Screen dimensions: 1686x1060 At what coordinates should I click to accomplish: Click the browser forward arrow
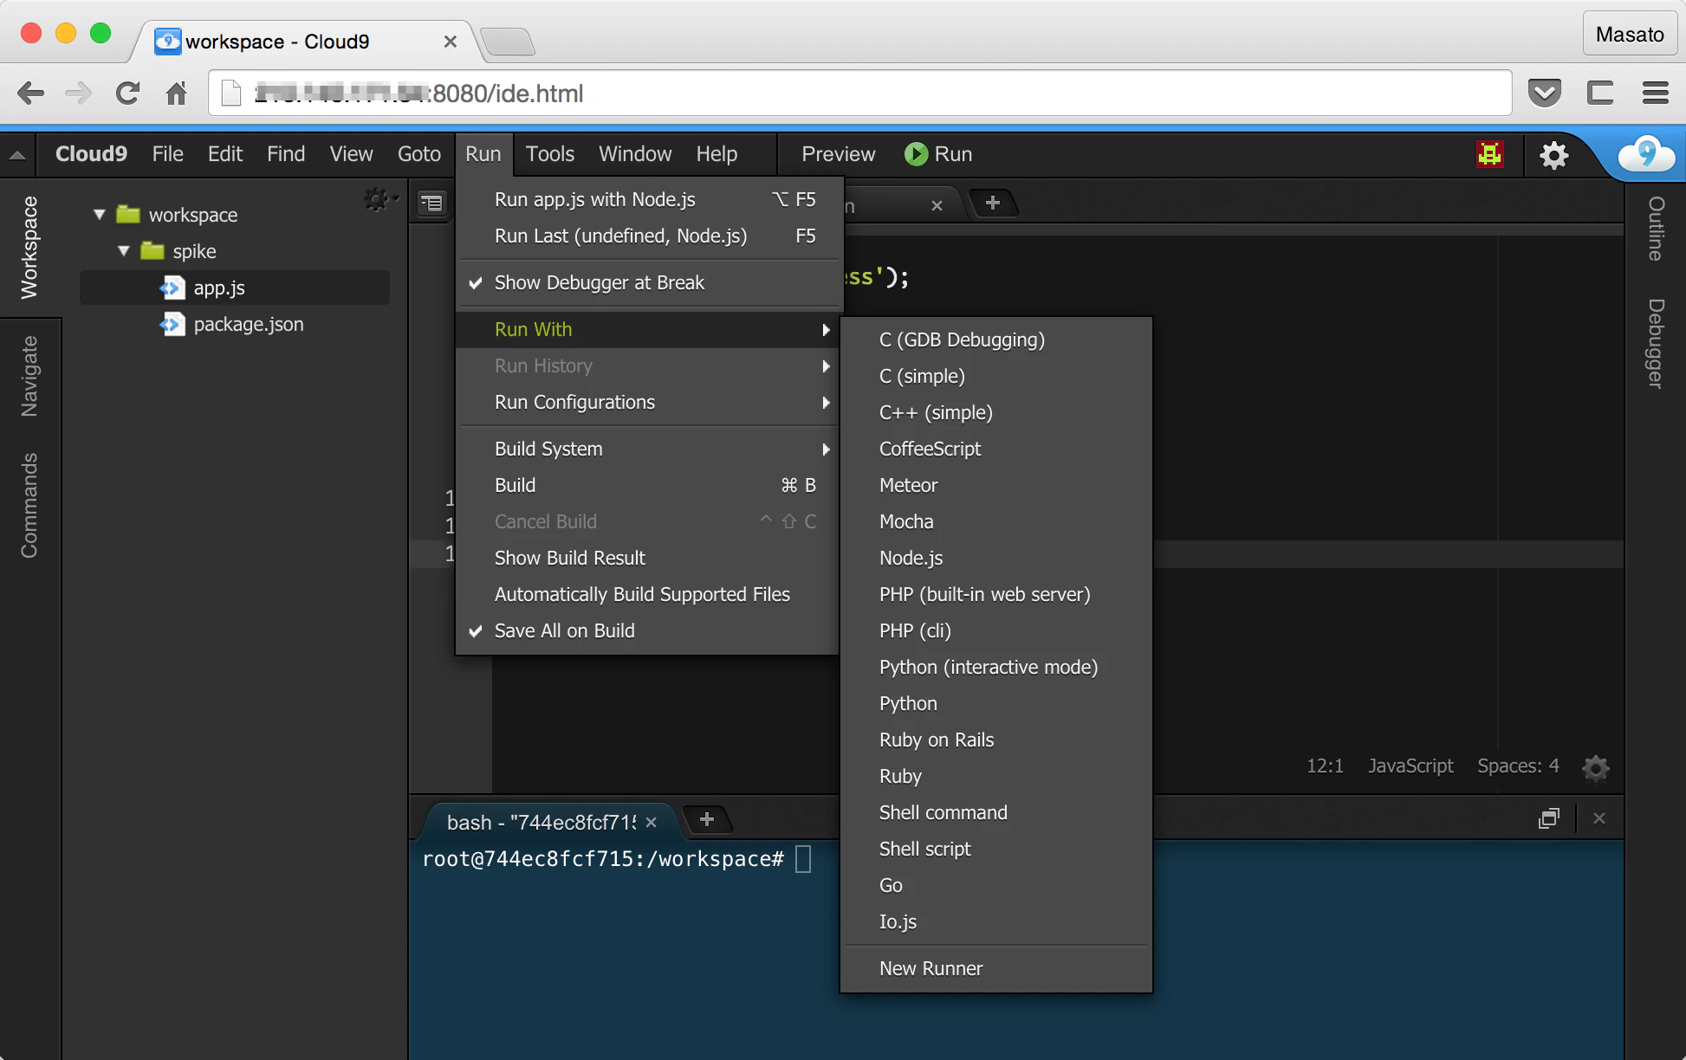[x=79, y=93]
